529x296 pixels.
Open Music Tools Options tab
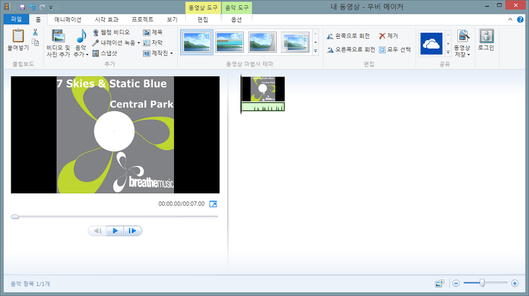tap(237, 20)
